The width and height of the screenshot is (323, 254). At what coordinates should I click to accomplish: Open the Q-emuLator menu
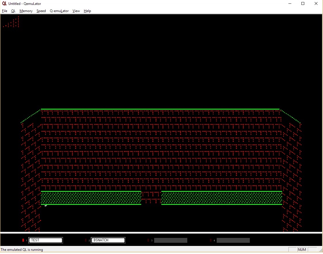coord(59,11)
